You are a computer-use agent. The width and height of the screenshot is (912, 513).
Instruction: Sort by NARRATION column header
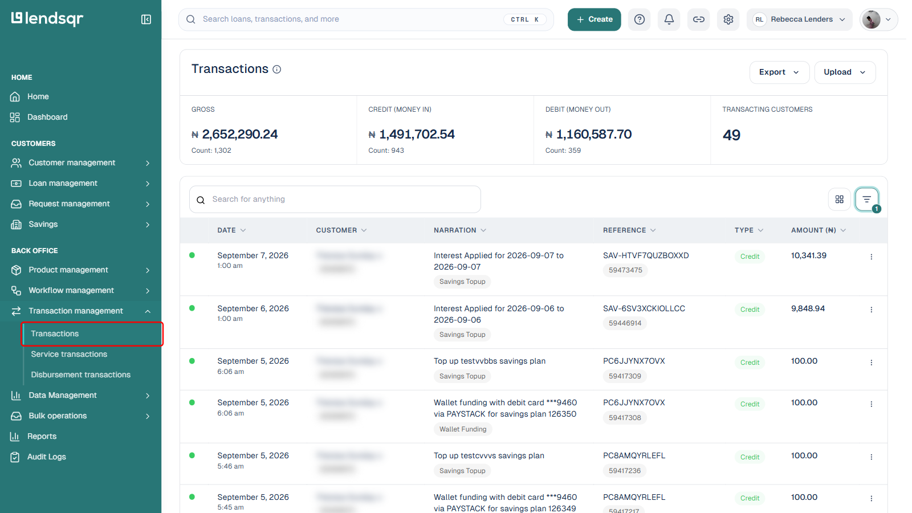(x=460, y=230)
